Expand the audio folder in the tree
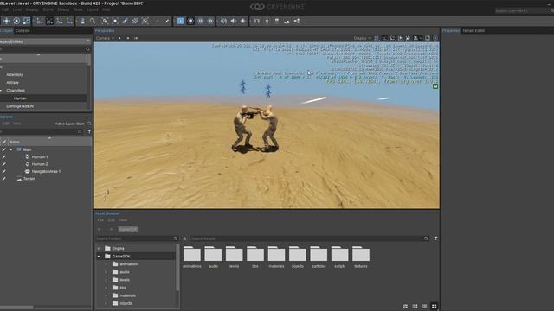Screen dimensions: 554x311 [x=106, y=272]
